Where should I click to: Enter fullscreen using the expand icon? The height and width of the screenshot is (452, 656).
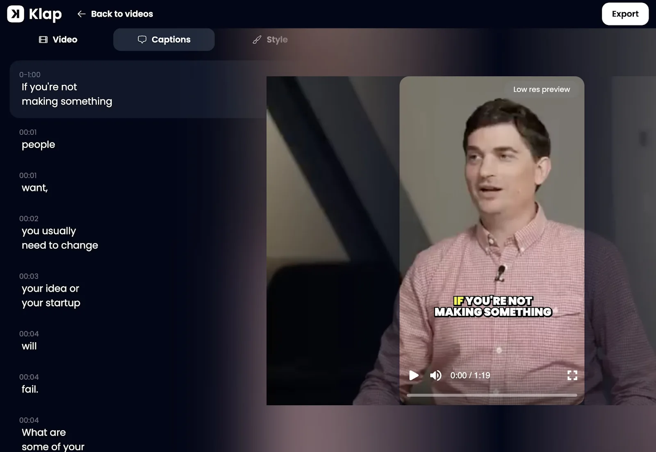(572, 375)
